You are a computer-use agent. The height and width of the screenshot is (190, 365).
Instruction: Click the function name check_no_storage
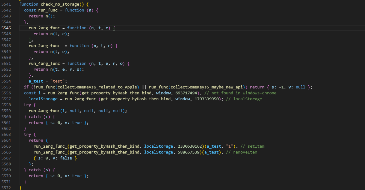coord(60,4)
